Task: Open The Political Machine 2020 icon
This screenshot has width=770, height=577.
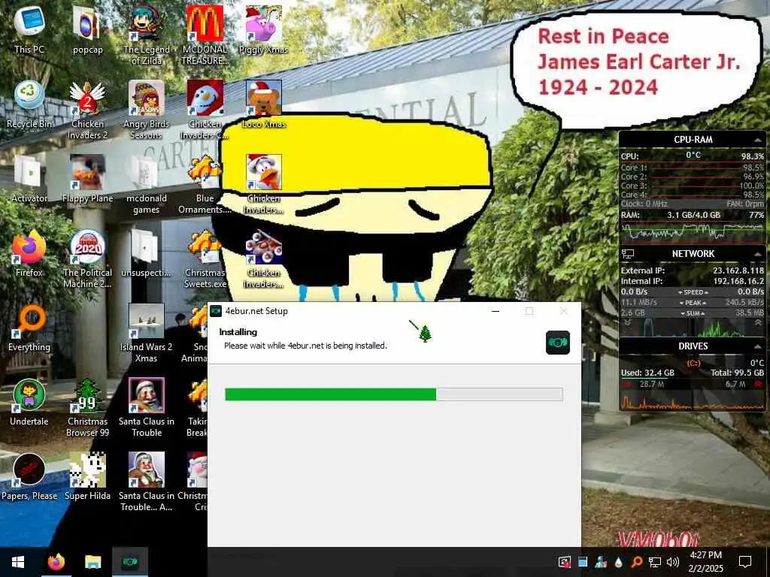Action: tap(87, 258)
